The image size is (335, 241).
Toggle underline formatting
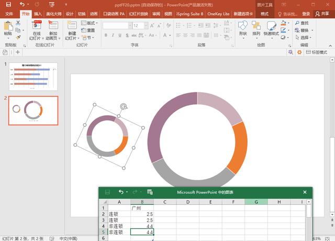[x=120, y=36]
